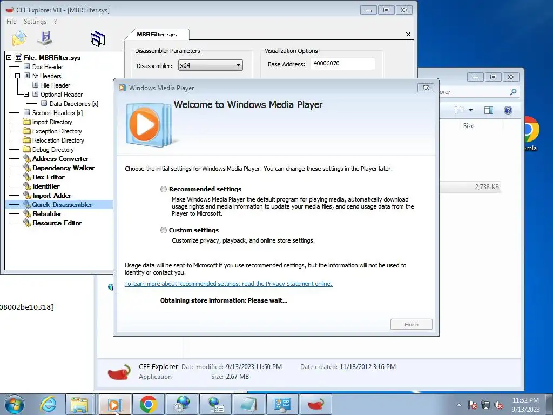
Task: Click the Windows Media Player taskbar icon
Action: (x=114, y=404)
